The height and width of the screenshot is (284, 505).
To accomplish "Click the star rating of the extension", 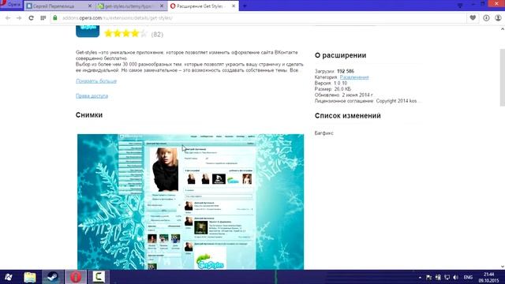I will (x=126, y=33).
